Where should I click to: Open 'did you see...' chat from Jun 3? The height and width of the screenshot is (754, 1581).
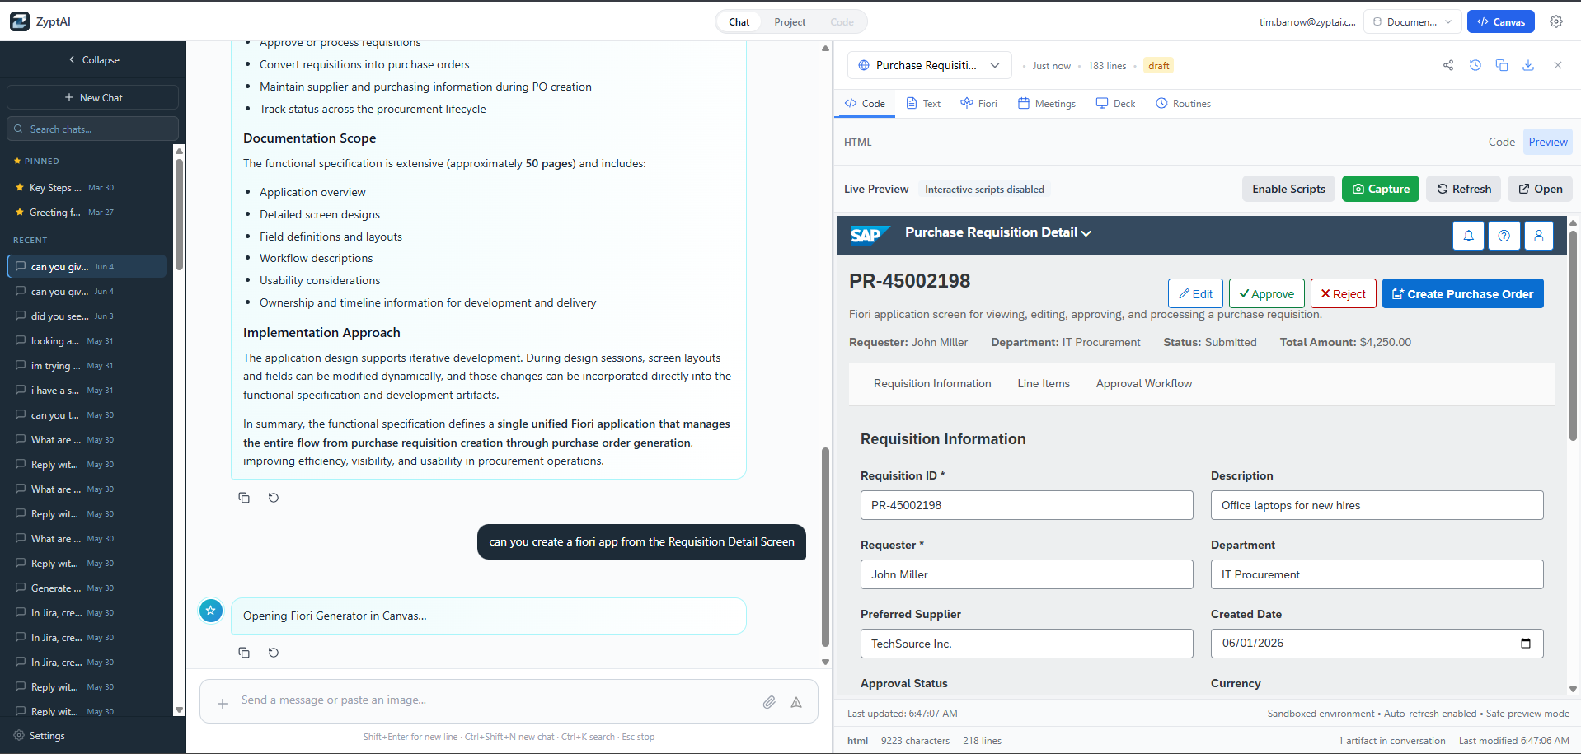pyautogui.click(x=87, y=316)
